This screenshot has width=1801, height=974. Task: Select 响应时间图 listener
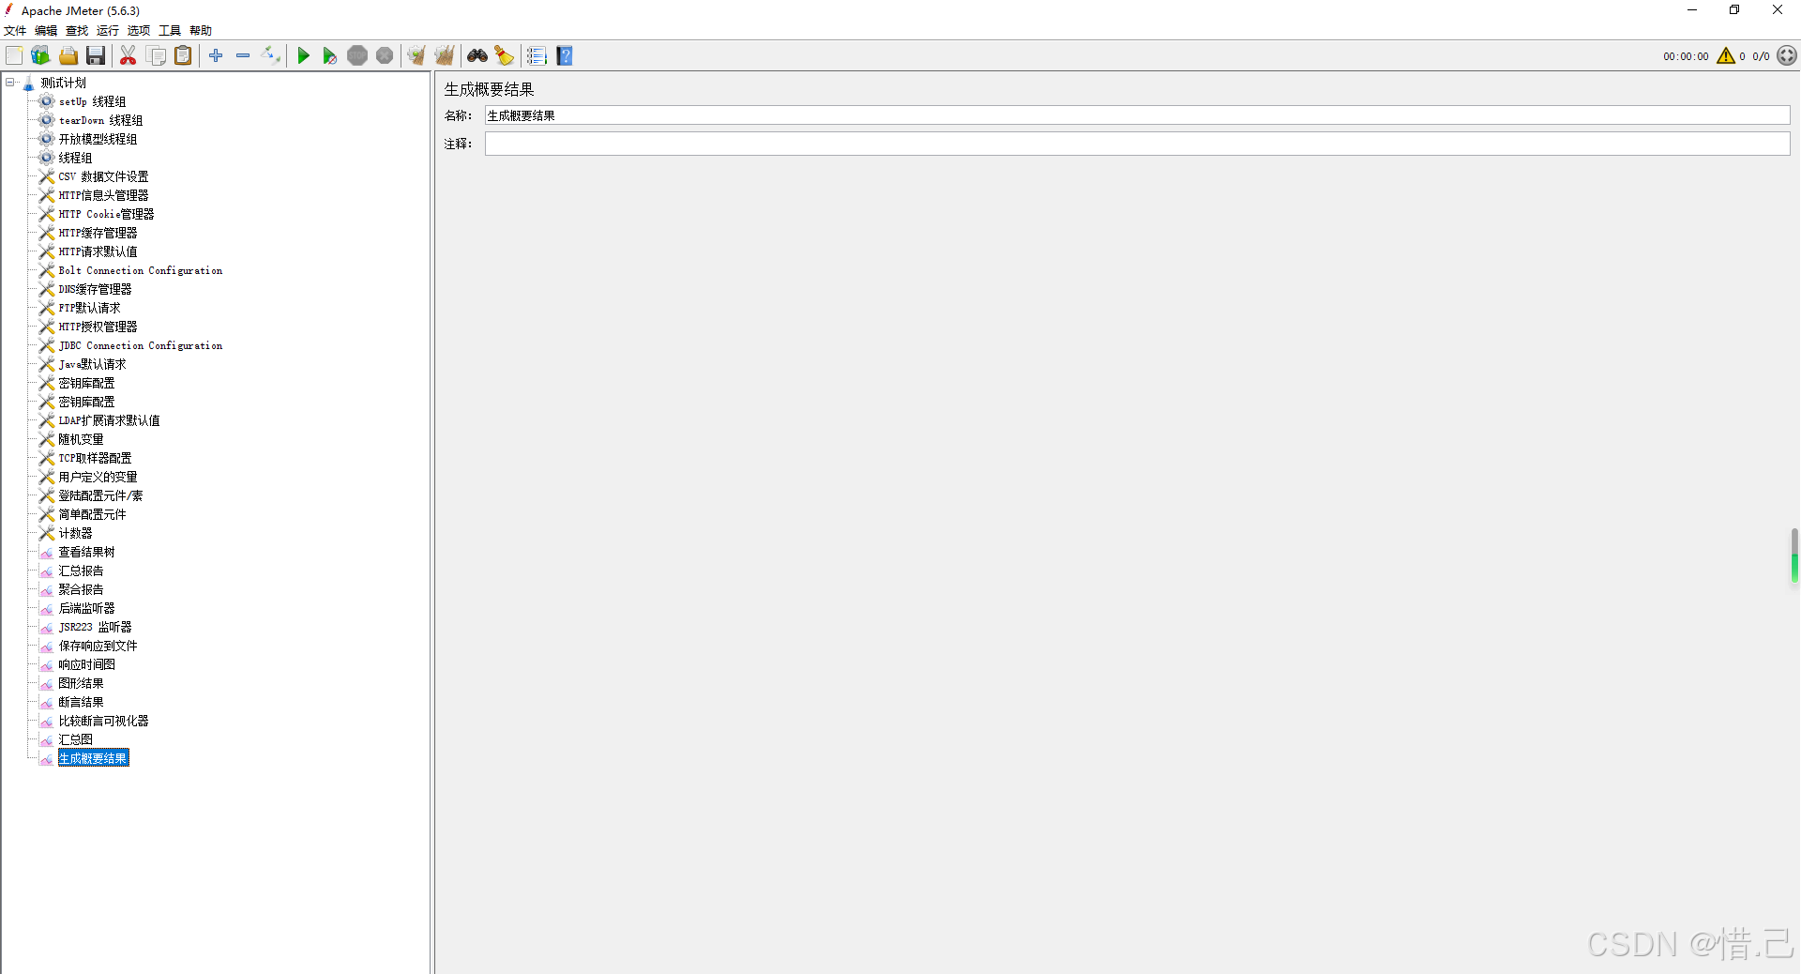(86, 664)
